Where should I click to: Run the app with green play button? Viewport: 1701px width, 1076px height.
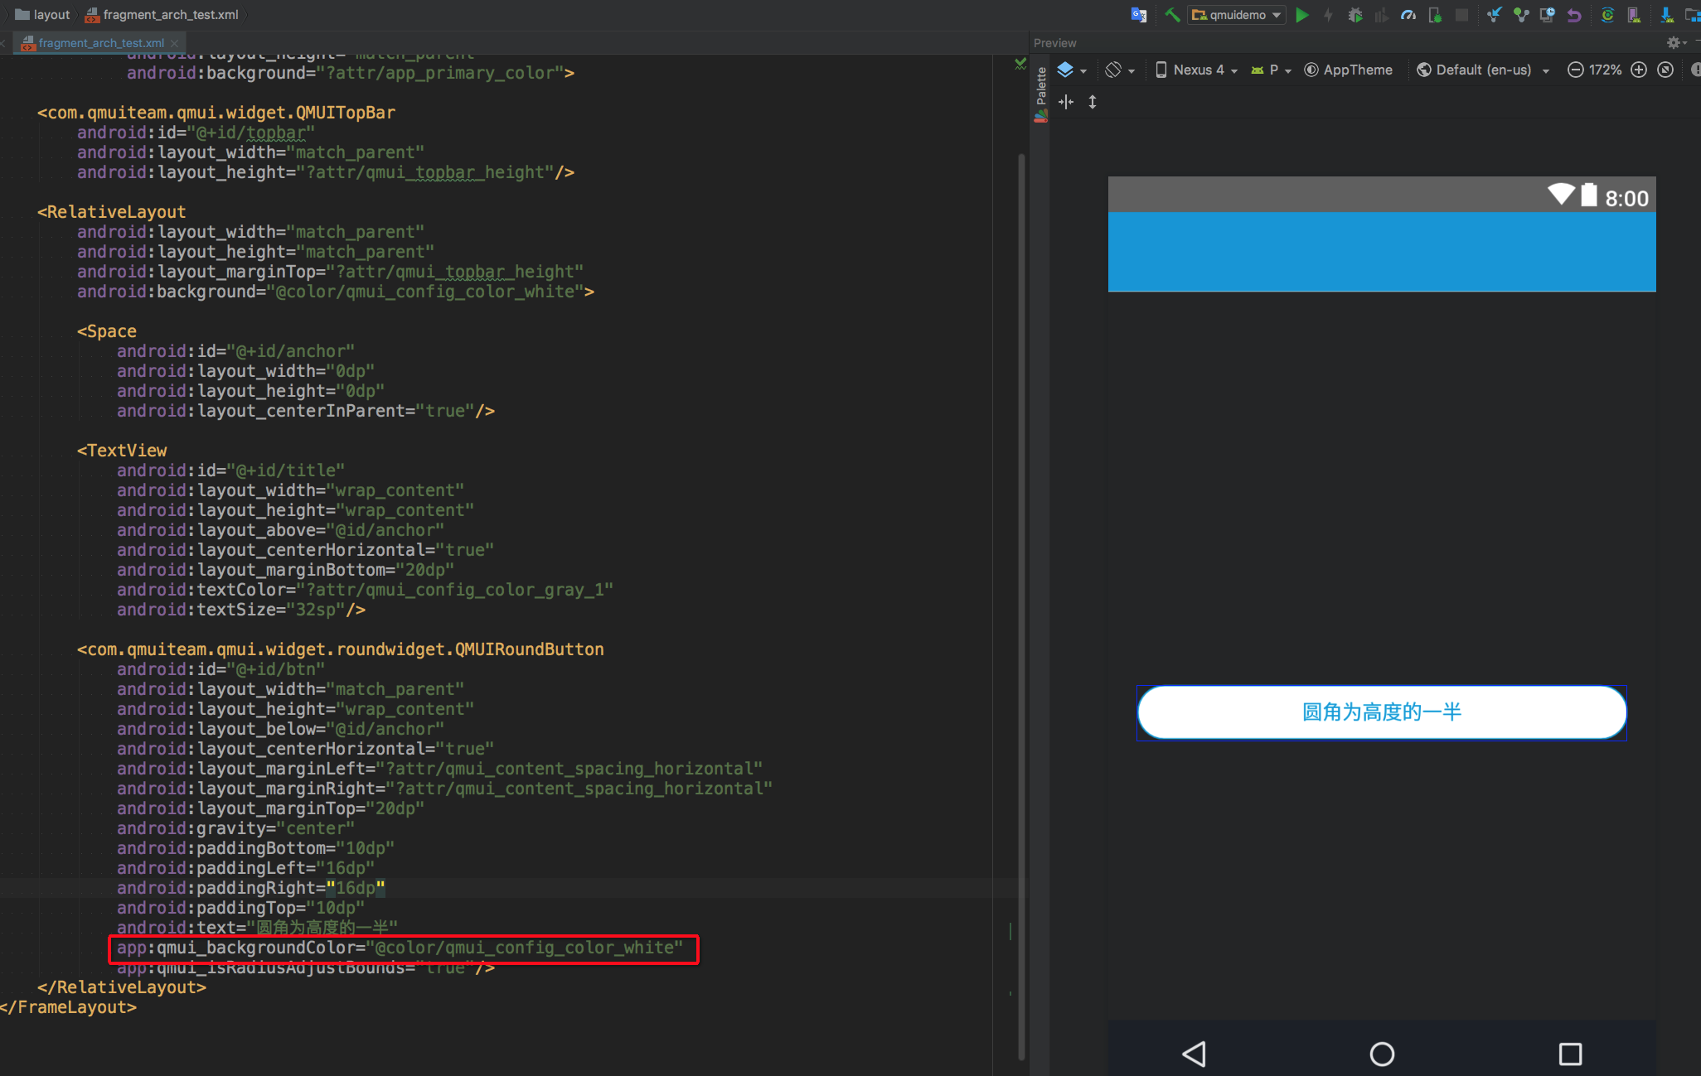click(1302, 15)
